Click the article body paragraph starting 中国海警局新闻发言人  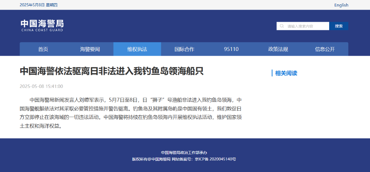[x=131, y=113]
